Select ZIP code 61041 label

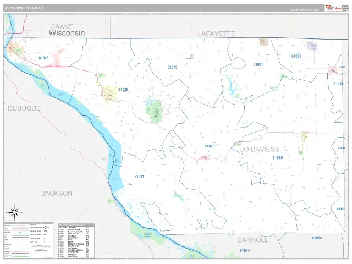click(x=139, y=177)
